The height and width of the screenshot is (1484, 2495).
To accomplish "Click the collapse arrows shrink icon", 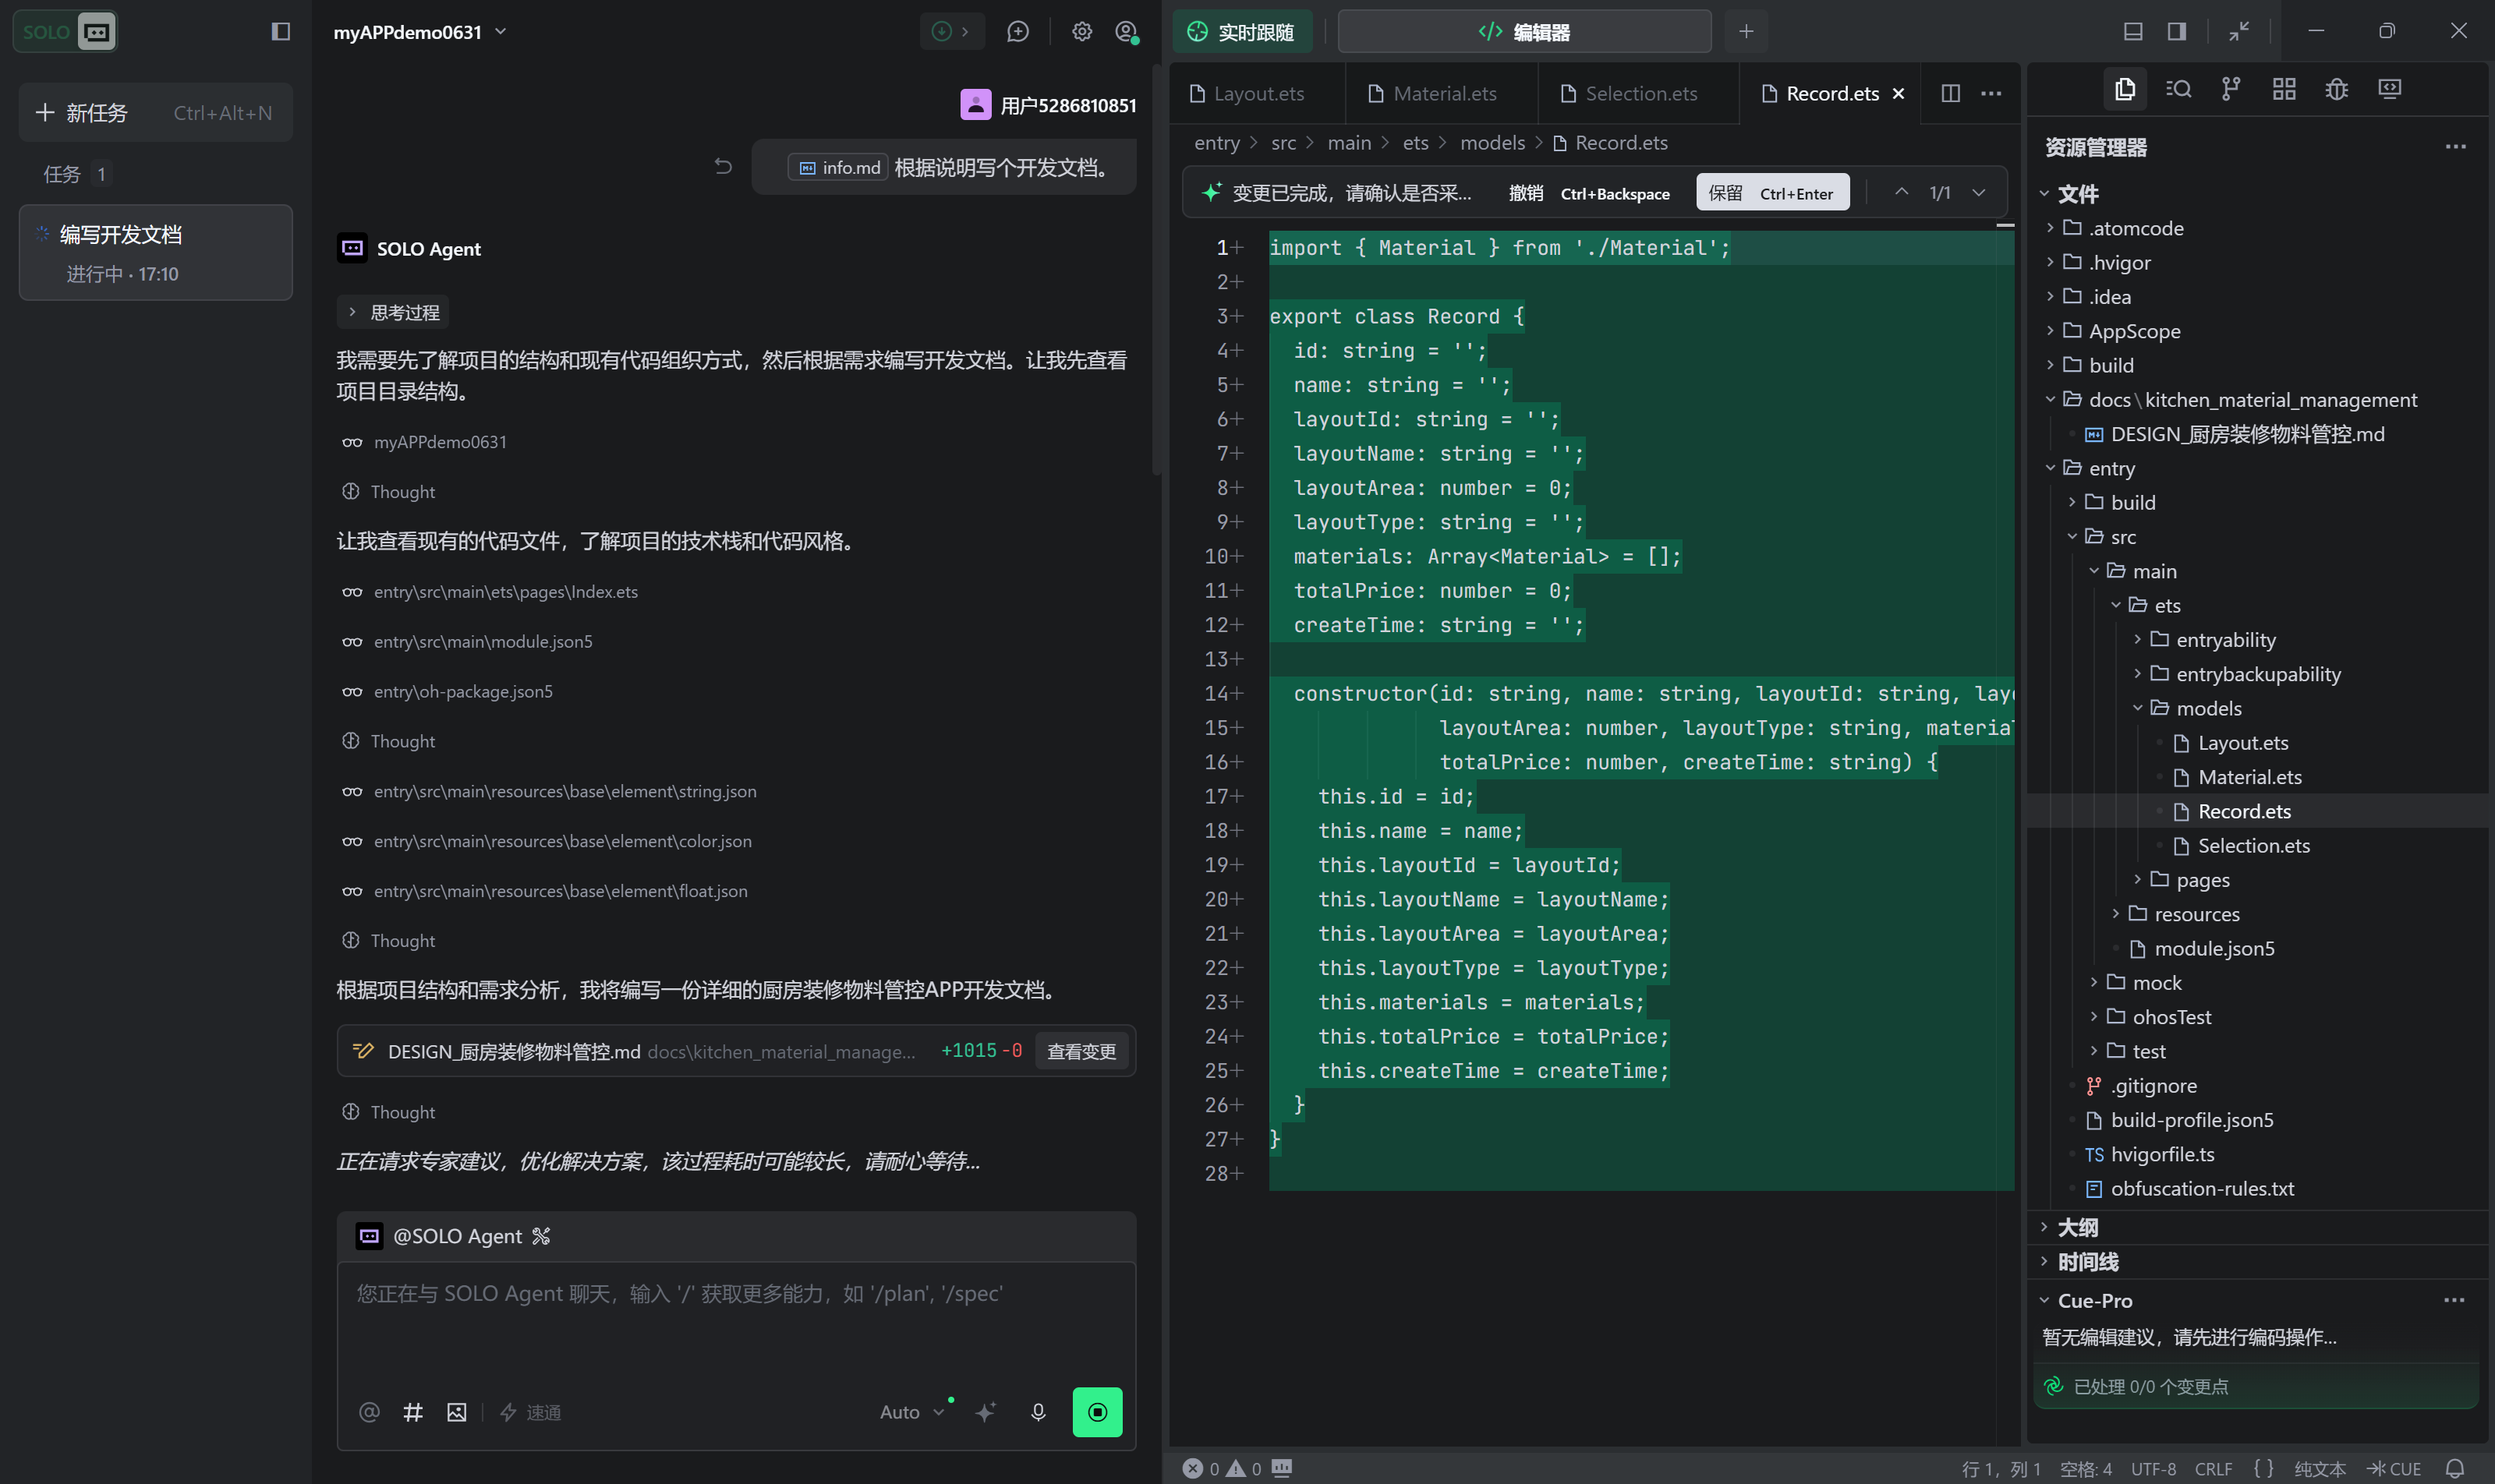I will pos(2239,31).
